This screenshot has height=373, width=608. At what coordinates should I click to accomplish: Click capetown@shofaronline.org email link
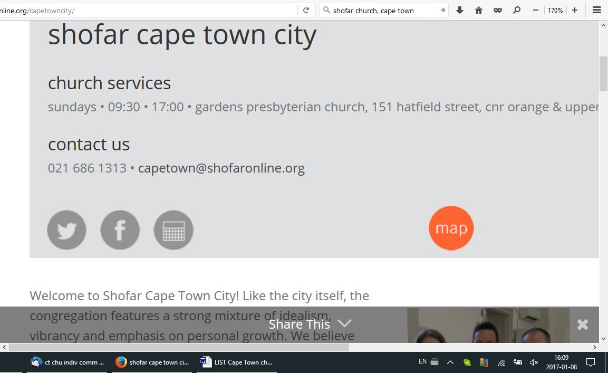tap(221, 168)
